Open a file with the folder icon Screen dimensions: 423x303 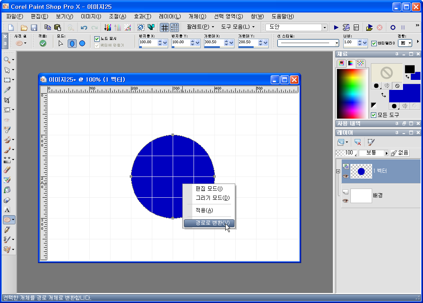pos(24,27)
